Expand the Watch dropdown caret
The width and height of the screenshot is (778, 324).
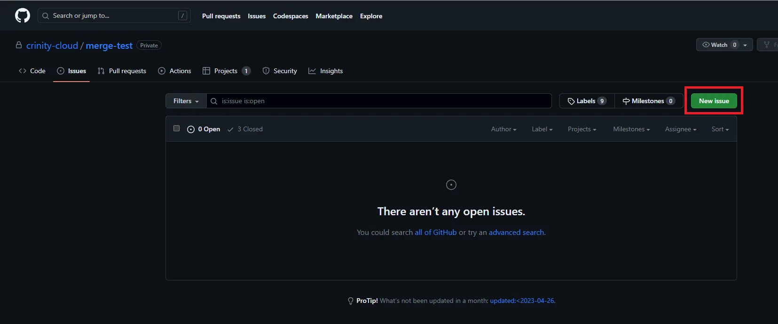(x=745, y=45)
